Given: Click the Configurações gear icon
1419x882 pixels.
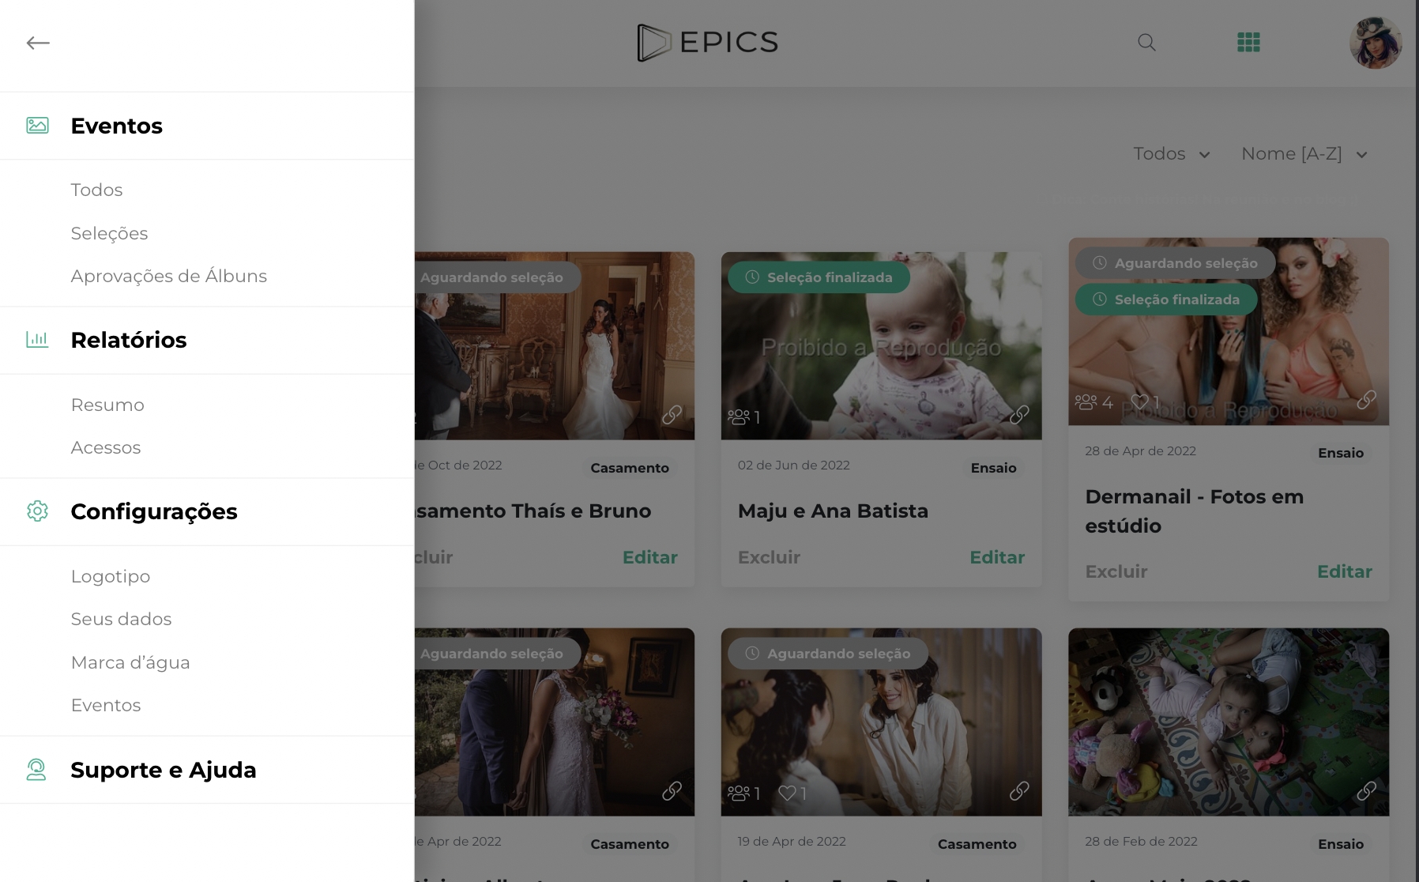Looking at the screenshot, I should click(x=37, y=511).
